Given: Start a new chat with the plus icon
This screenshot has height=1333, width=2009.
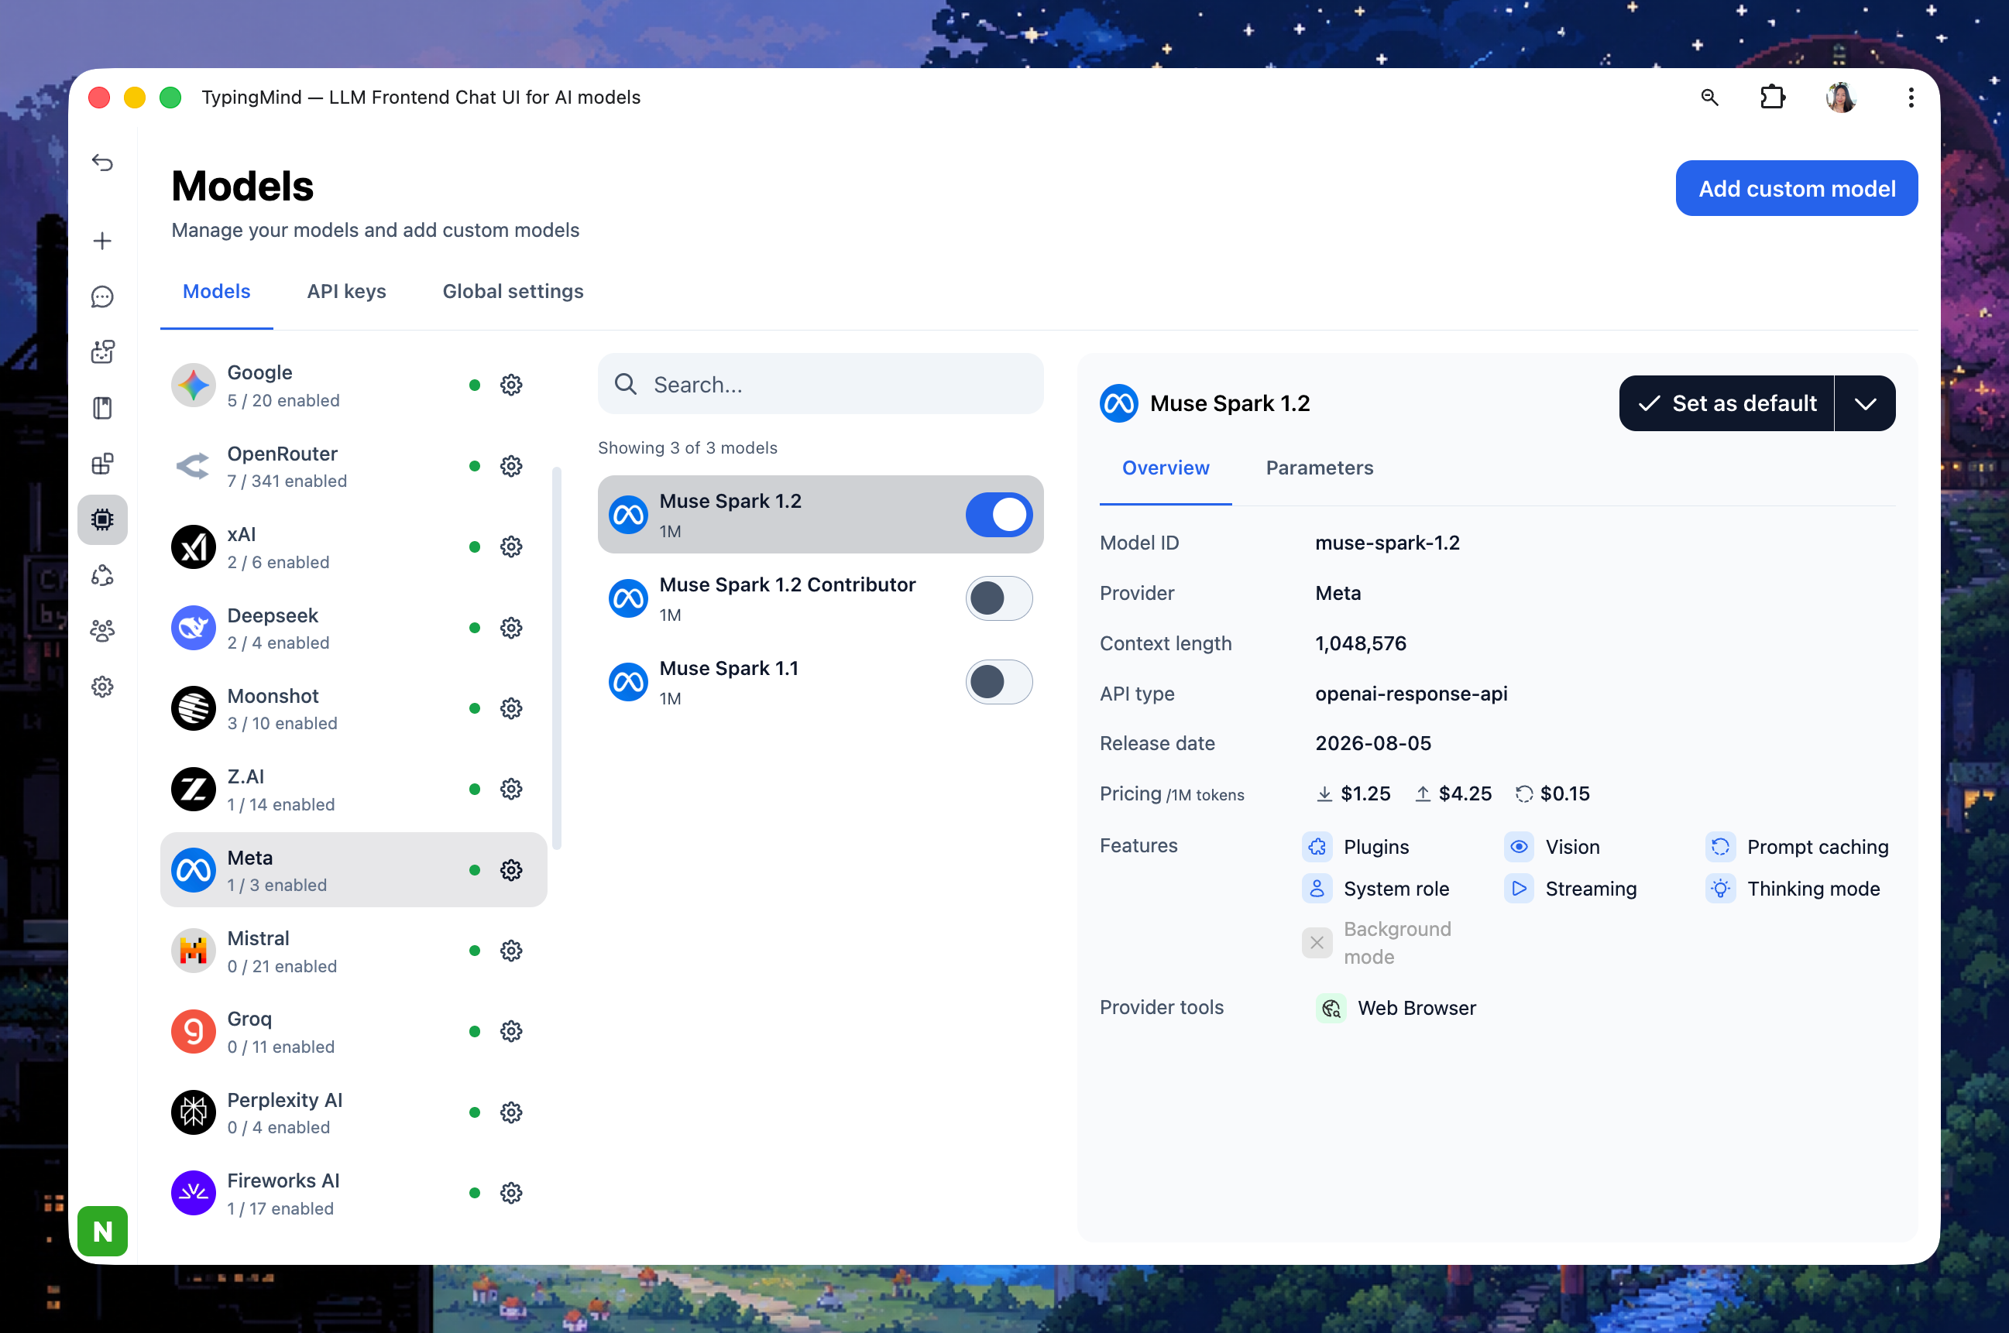Looking at the screenshot, I should (x=102, y=241).
